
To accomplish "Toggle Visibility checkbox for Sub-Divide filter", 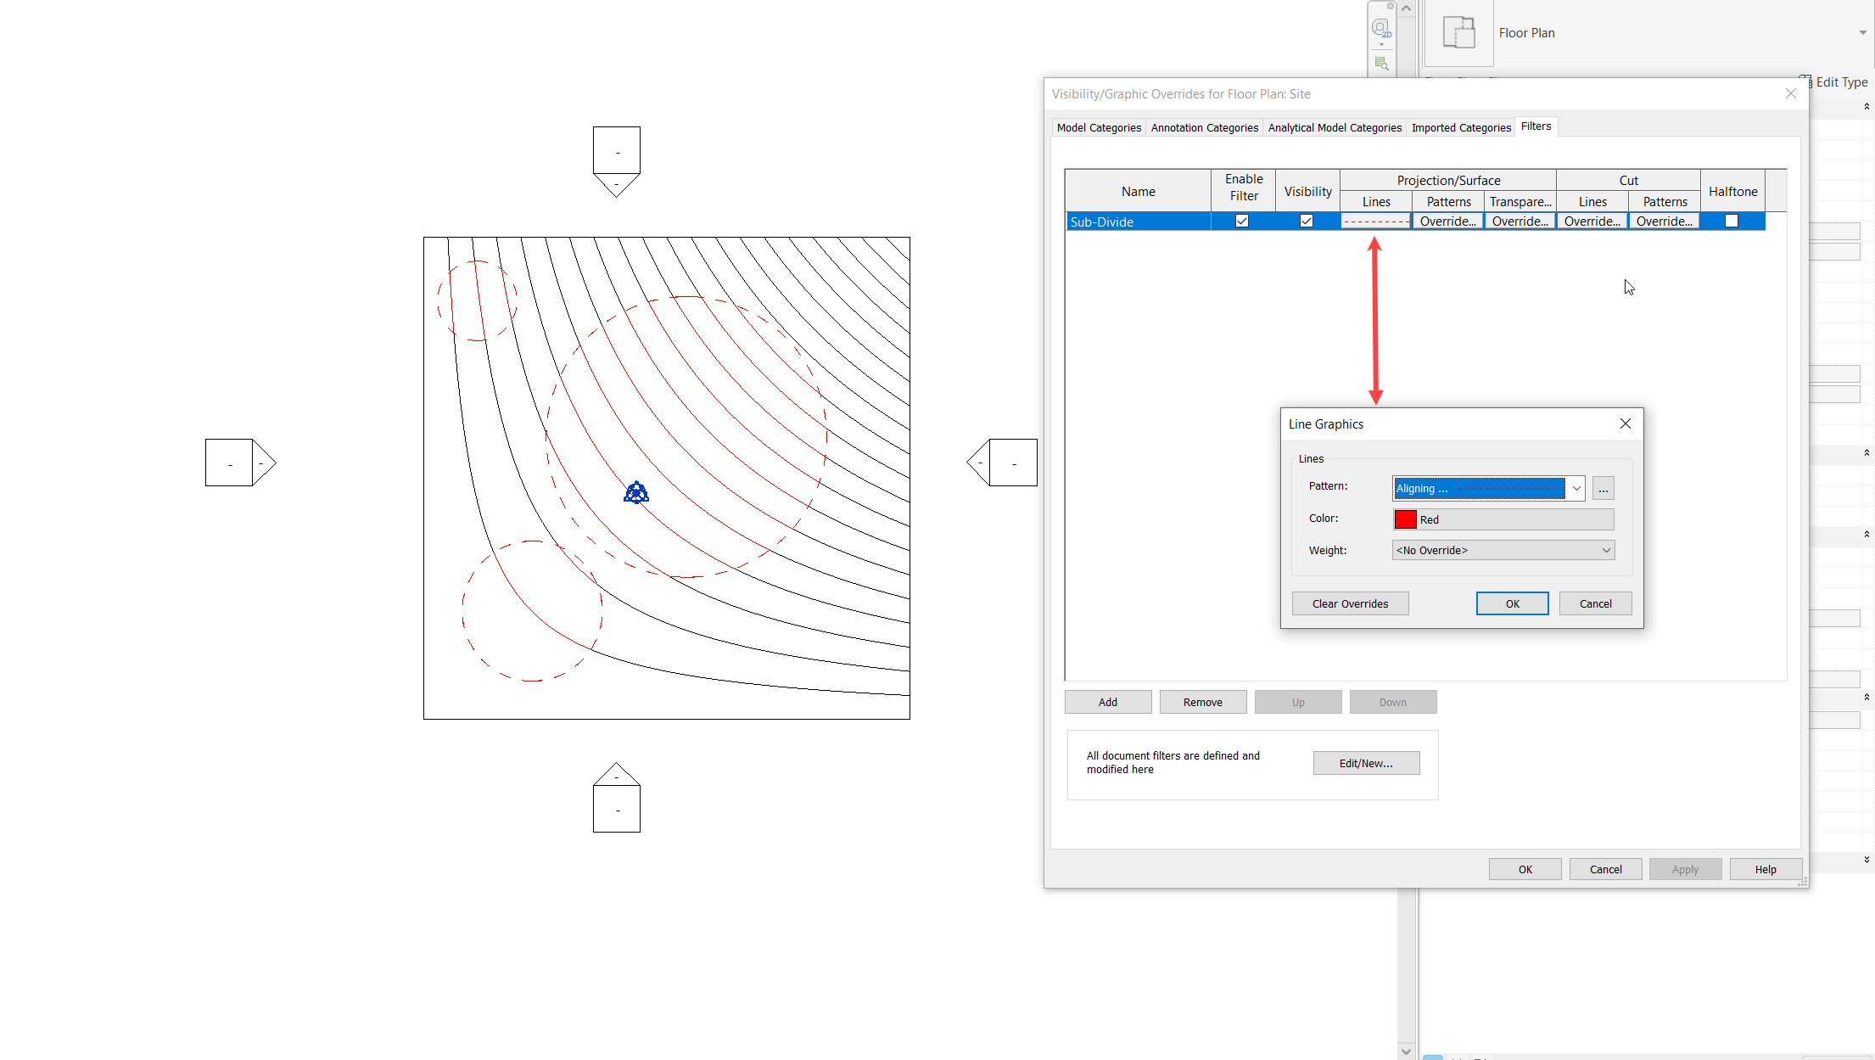I will tap(1307, 221).
